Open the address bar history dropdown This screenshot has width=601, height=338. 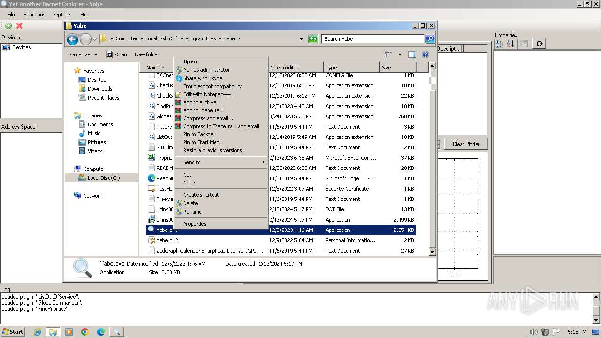point(301,39)
